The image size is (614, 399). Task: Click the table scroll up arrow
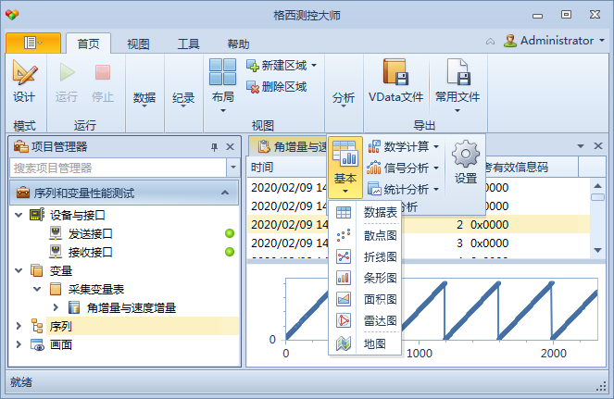tap(597, 185)
